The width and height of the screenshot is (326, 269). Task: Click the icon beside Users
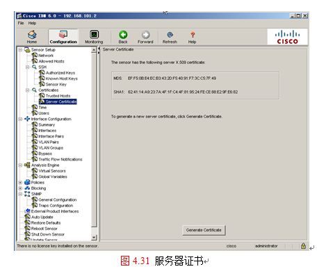[x=35, y=113]
